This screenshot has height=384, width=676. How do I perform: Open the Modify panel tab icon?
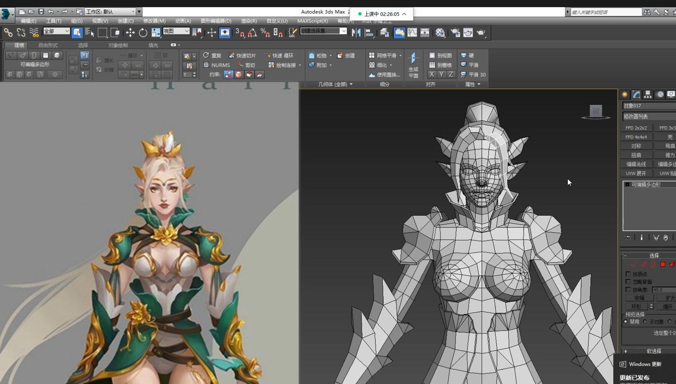click(636, 94)
